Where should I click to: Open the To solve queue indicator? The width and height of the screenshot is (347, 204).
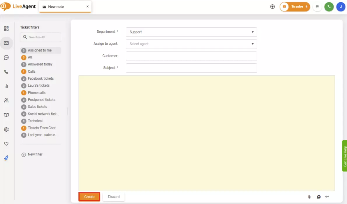(x=295, y=6)
